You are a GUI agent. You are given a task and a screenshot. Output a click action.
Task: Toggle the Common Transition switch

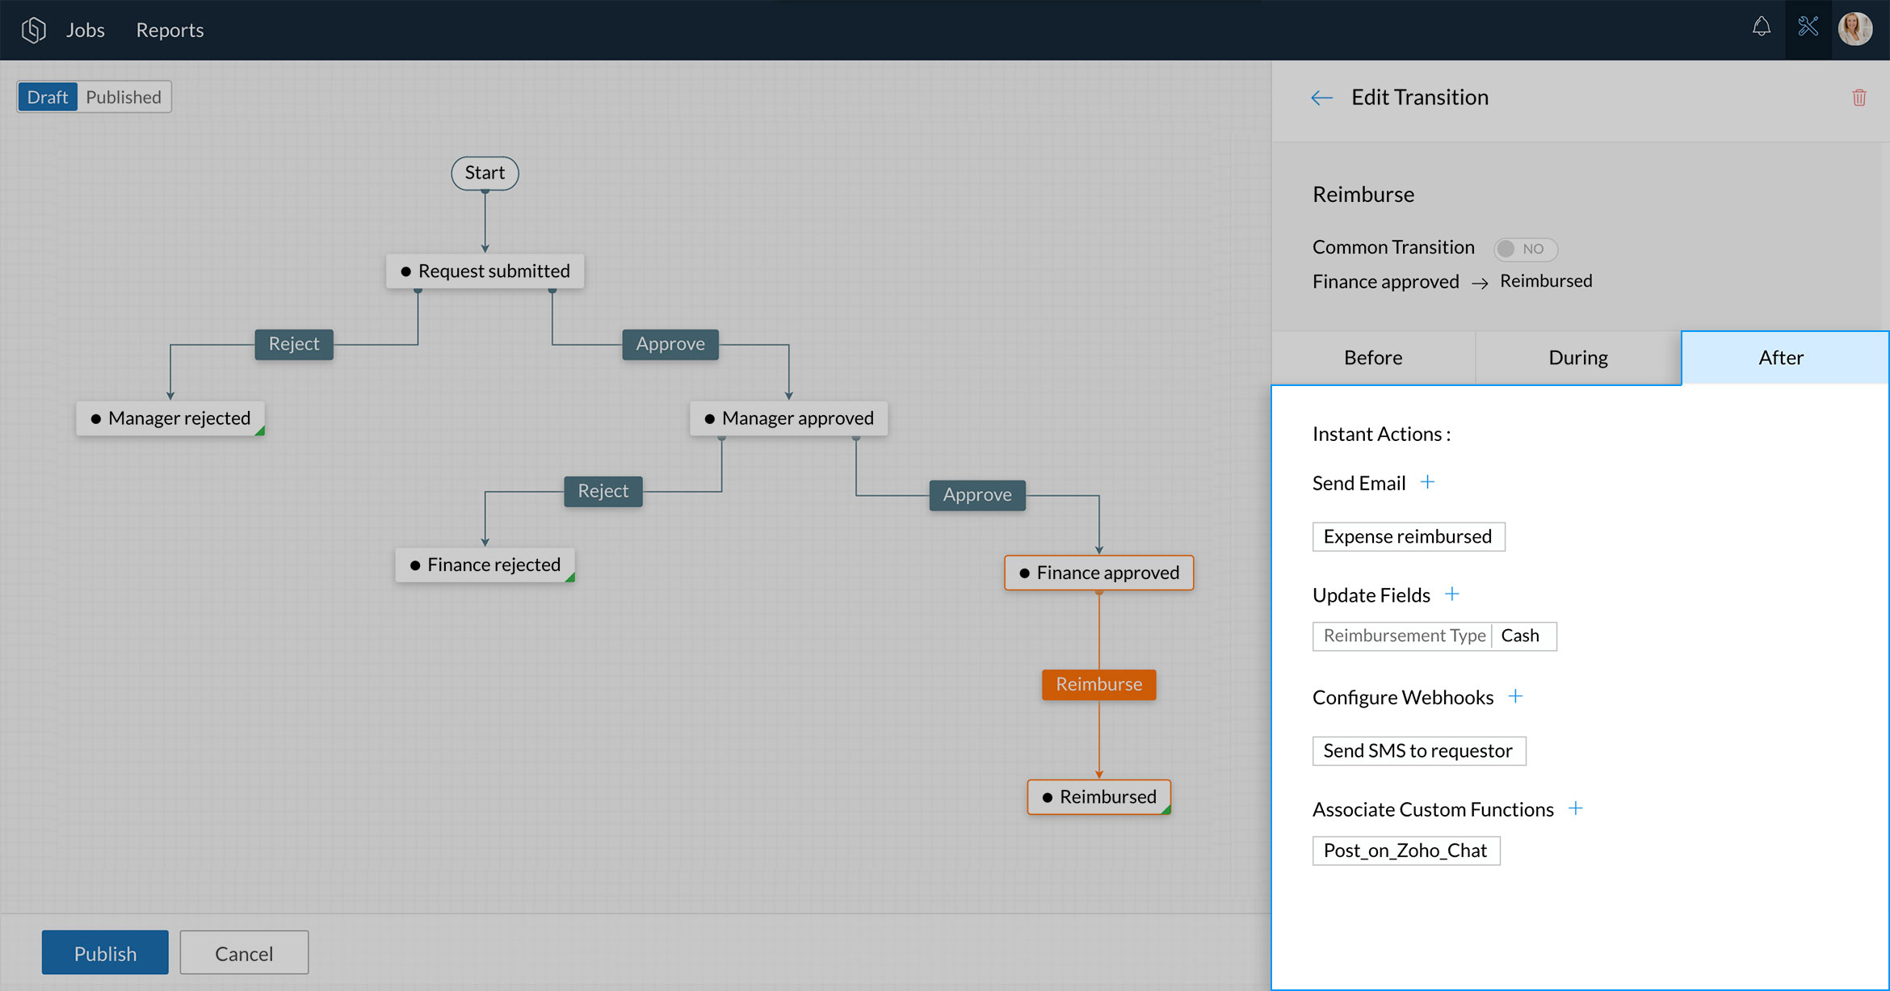[x=1525, y=249]
